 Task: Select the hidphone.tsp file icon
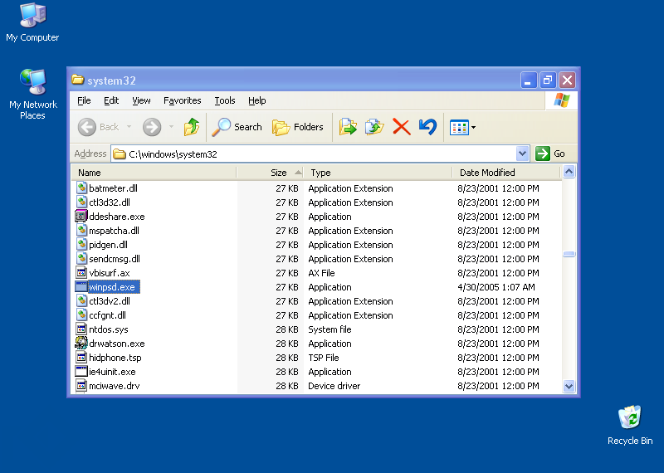pos(81,357)
